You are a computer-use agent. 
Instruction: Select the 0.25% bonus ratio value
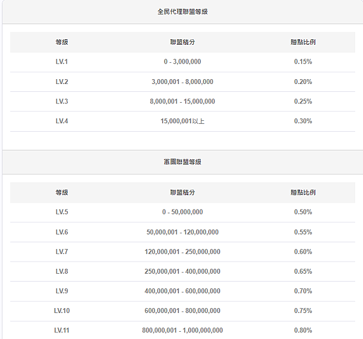click(302, 102)
